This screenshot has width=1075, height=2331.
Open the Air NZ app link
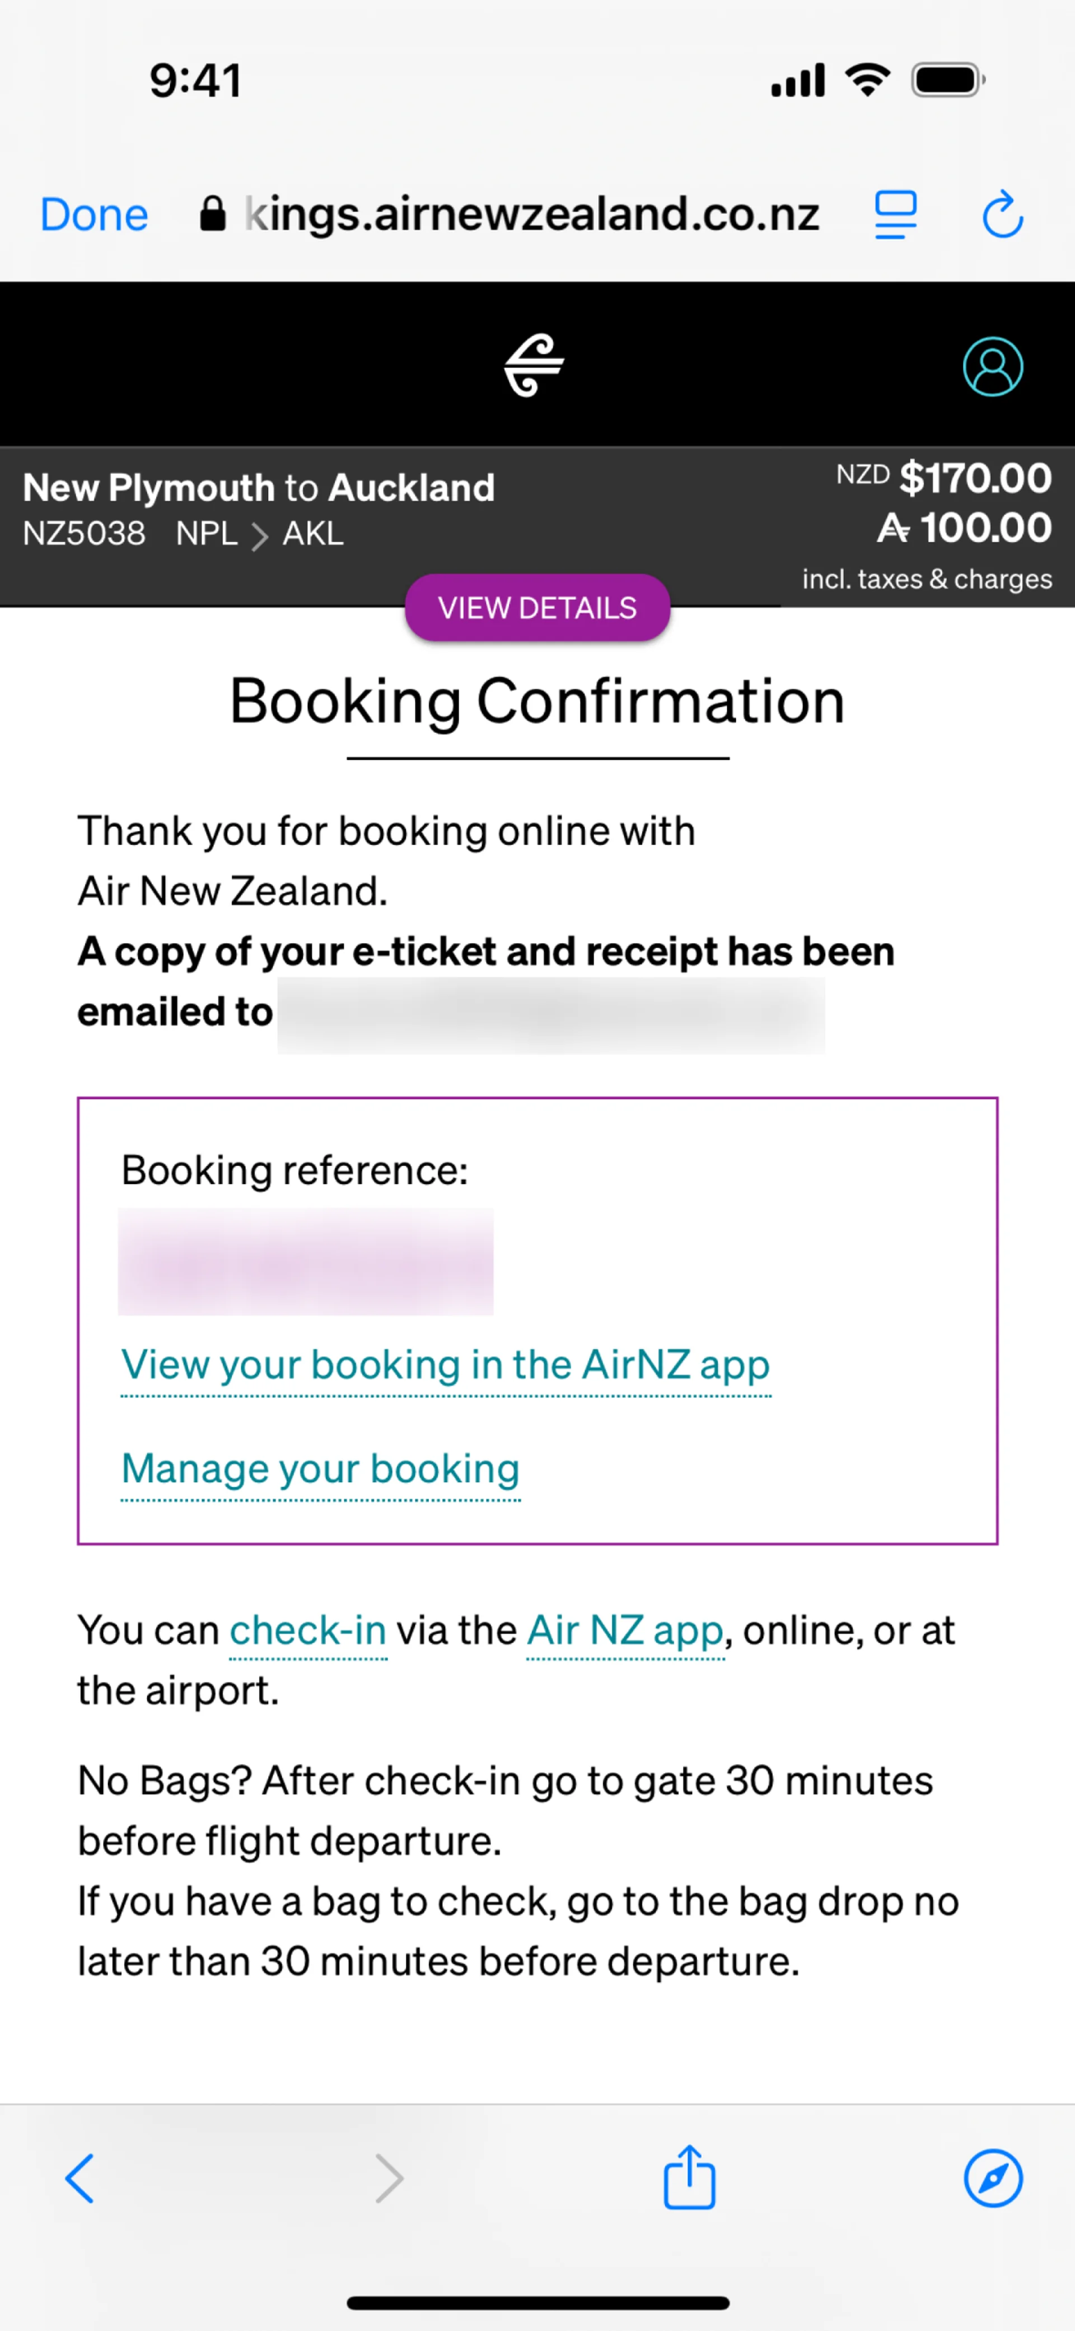(624, 1630)
